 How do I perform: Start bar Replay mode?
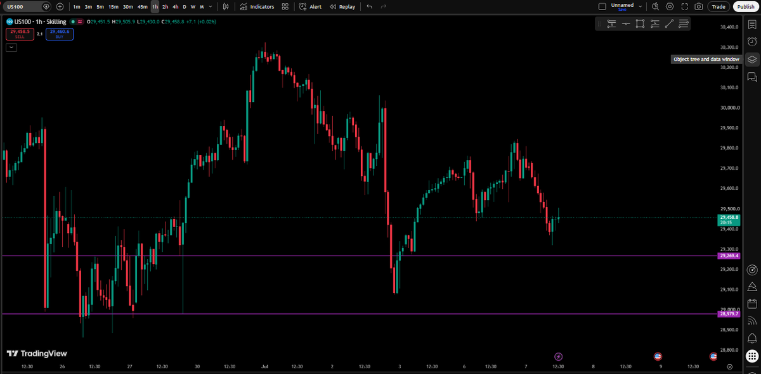[x=342, y=6]
